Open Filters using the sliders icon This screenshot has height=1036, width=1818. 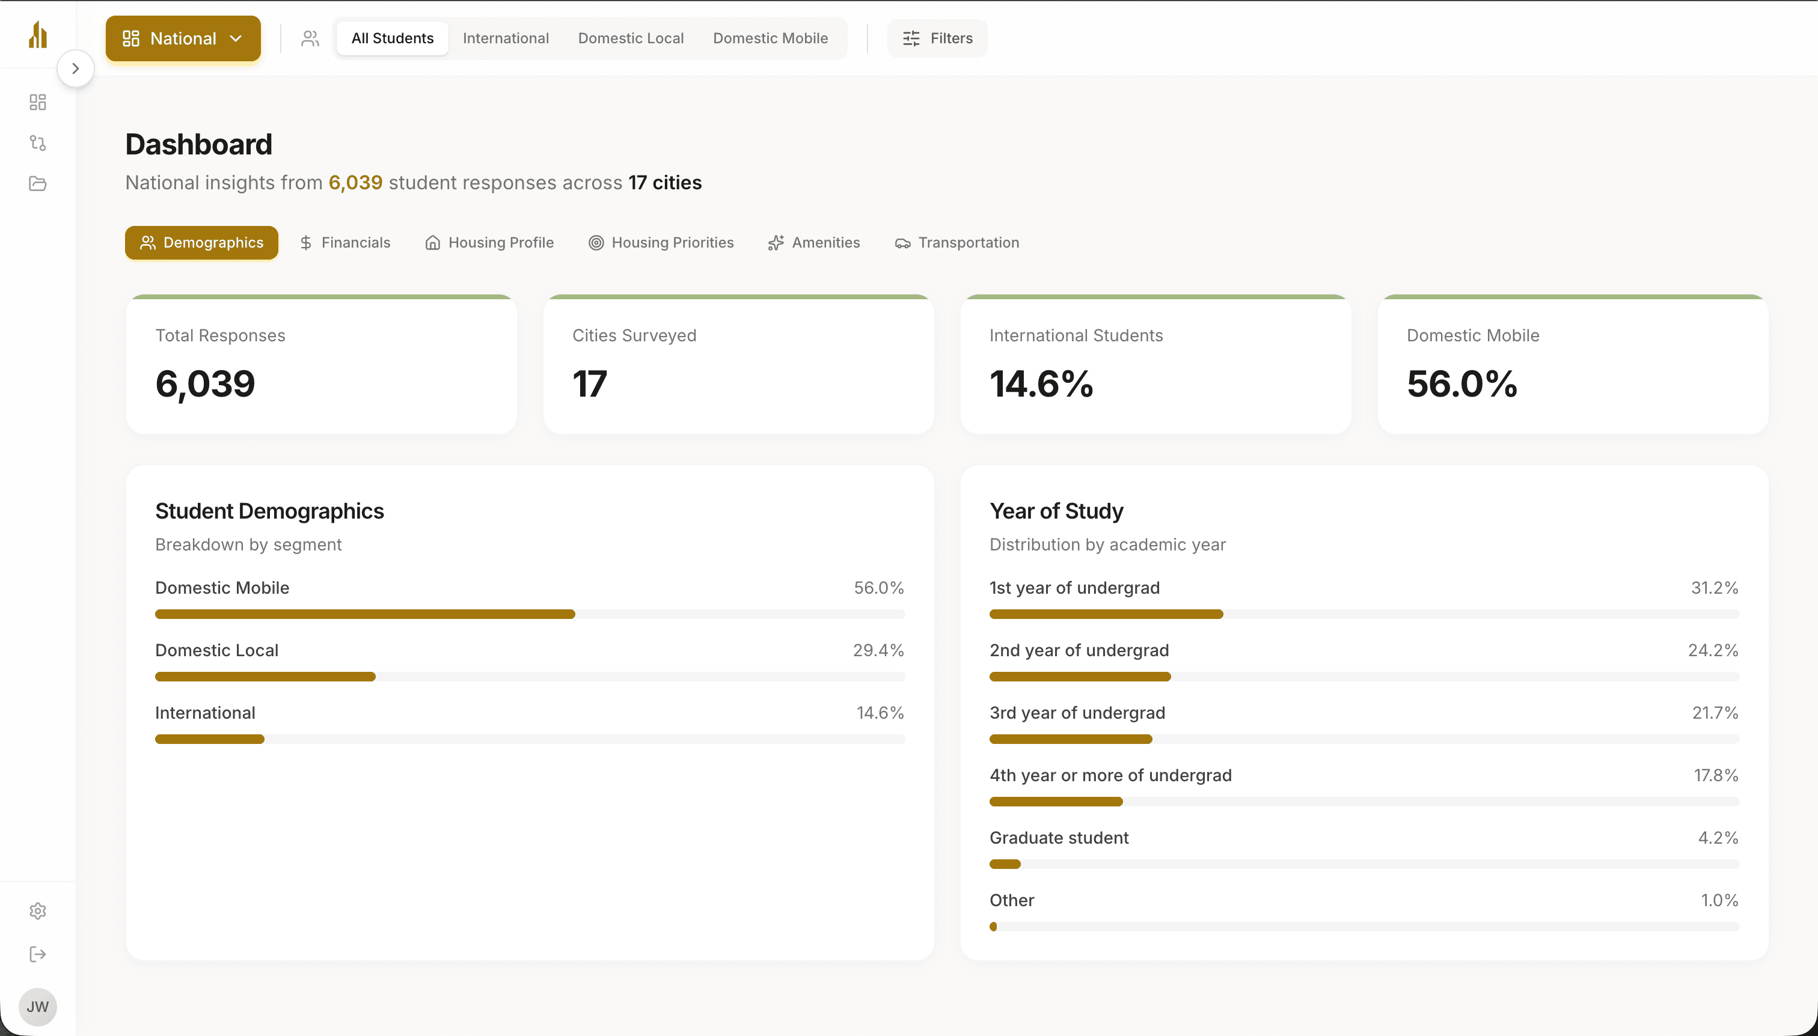tap(936, 38)
